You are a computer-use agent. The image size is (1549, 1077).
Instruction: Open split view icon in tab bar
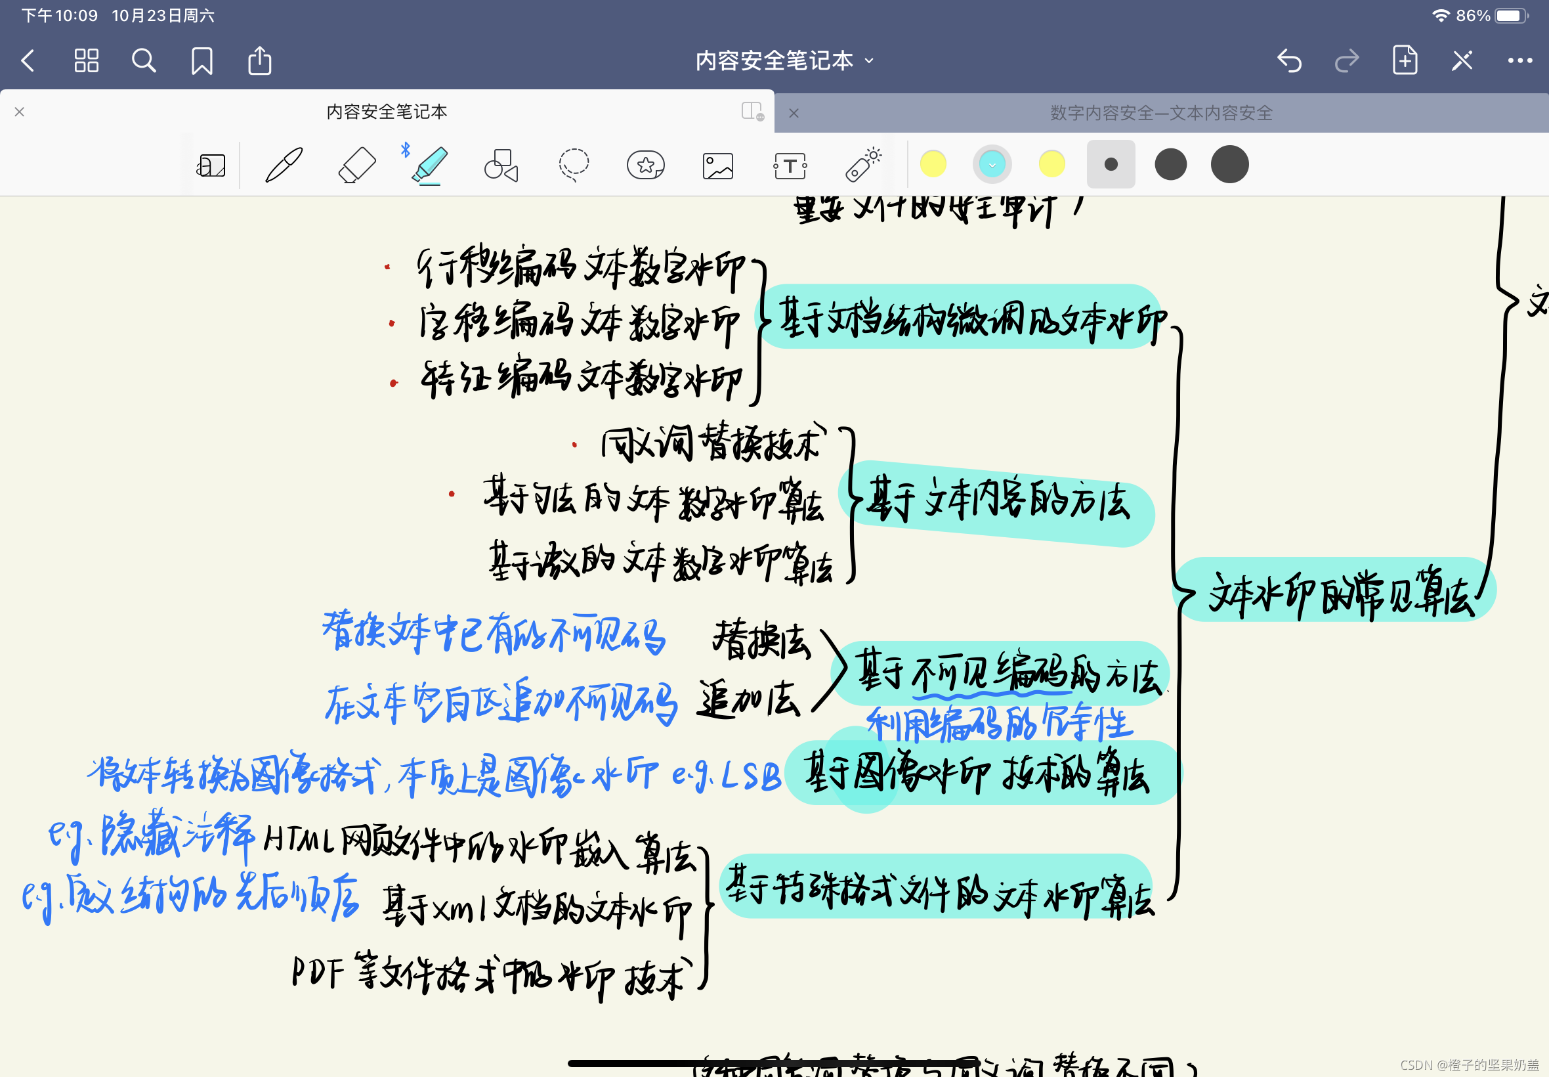752,111
